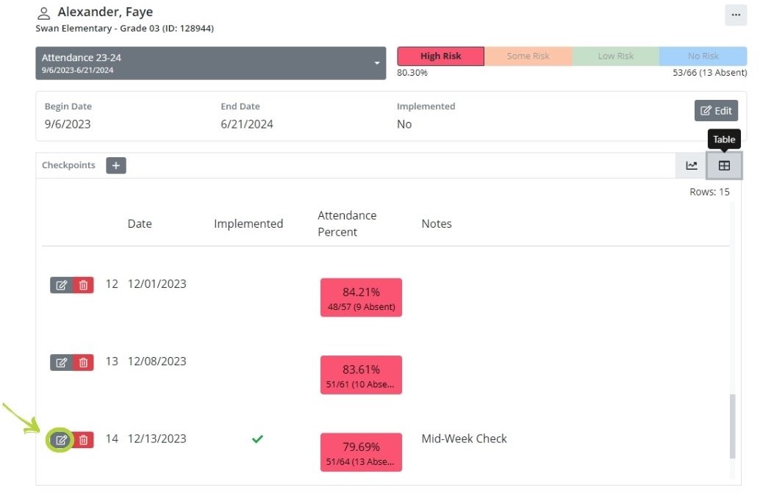
Task: Select the Some Risk level segment
Action: [528, 57]
